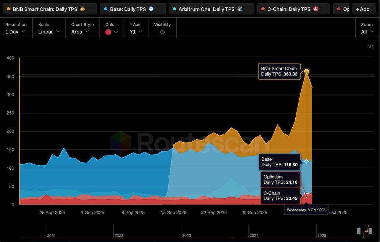The height and width of the screenshot is (242, 380).
Task: Toggle series visibility with the eye icon
Action: 162,32
